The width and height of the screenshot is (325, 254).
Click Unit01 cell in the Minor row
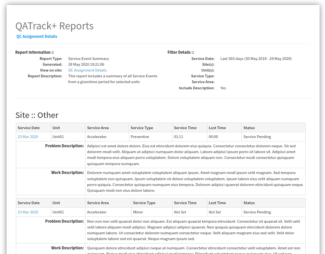[x=68, y=212]
